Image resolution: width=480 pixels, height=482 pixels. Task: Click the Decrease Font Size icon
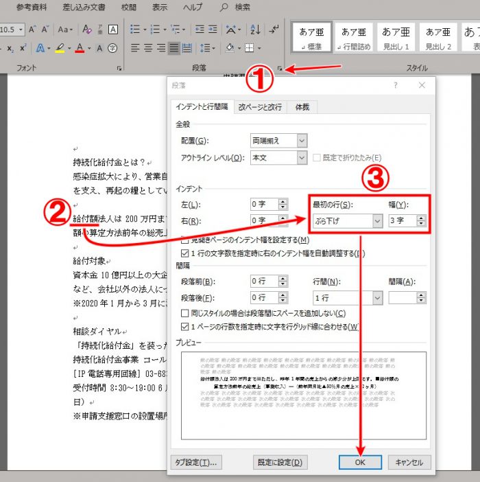pyautogui.click(x=45, y=30)
